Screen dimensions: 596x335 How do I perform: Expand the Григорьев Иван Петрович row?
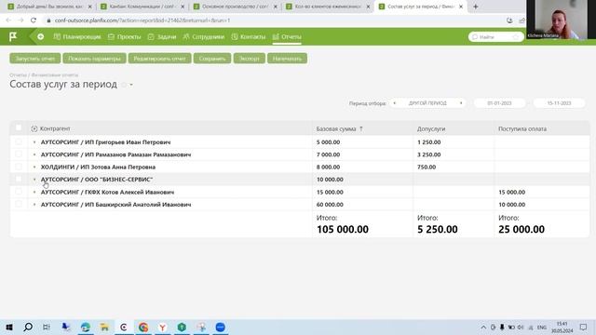(x=34, y=142)
